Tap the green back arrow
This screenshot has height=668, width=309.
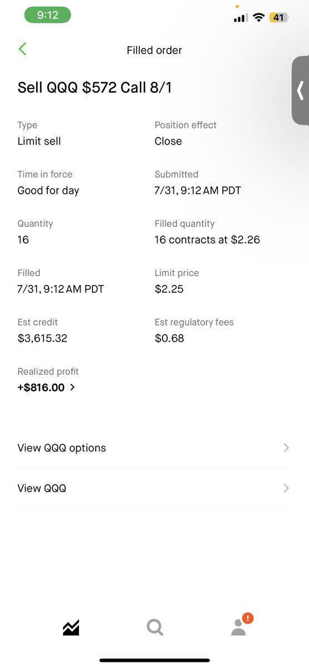(x=22, y=49)
